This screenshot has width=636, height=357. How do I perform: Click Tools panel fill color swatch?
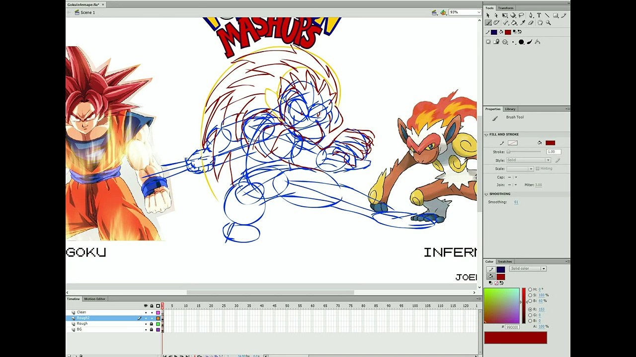[x=508, y=32]
